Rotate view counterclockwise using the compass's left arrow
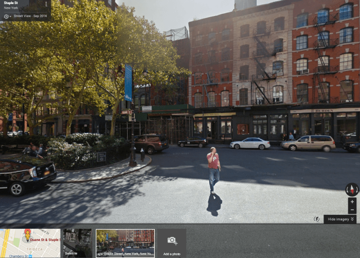 (x=347, y=189)
